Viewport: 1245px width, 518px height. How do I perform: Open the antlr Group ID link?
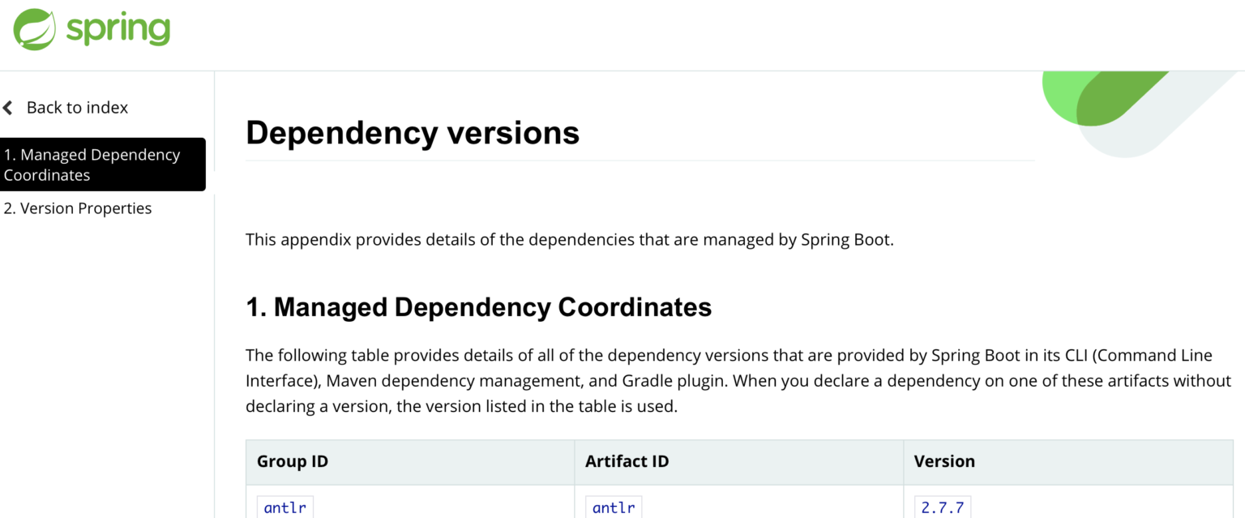pos(285,507)
